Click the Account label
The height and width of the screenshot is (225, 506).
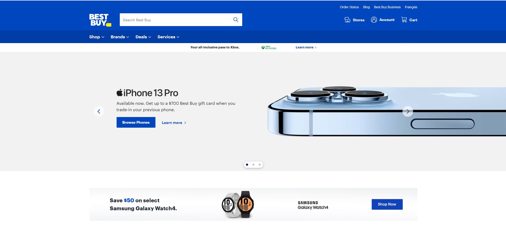coord(387,20)
